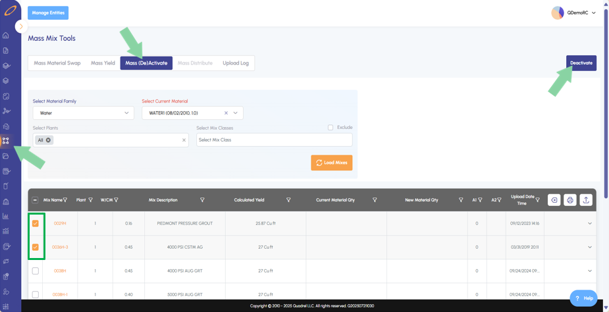Click the print icon in table header
This screenshot has height=312, width=609.
click(569, 200)
